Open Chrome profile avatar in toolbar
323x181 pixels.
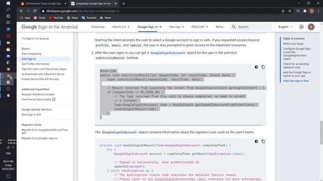pyautogui.click(x=312, y=11)
